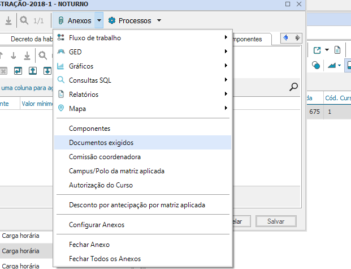This screenshot has width=351, height=269.
Task: Open the Anexos dropdown arrow
Action: pos(99,21)
